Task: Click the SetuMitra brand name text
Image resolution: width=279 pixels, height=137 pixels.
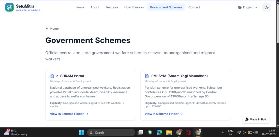Action: (25, 6)
